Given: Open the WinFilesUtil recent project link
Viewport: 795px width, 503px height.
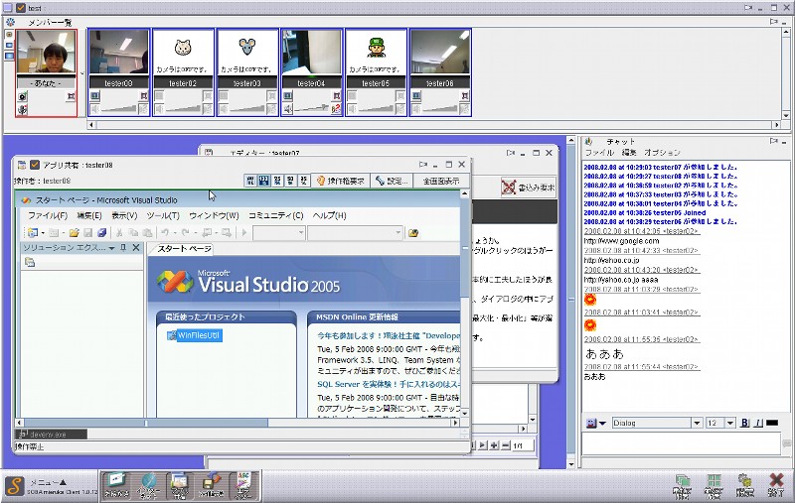Looking at the screenshot, I should (x=198, y=335).
